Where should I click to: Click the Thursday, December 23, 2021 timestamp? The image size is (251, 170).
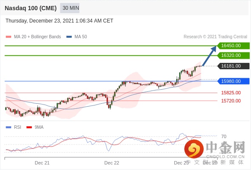pyautogui.click(x=60, y=21)
